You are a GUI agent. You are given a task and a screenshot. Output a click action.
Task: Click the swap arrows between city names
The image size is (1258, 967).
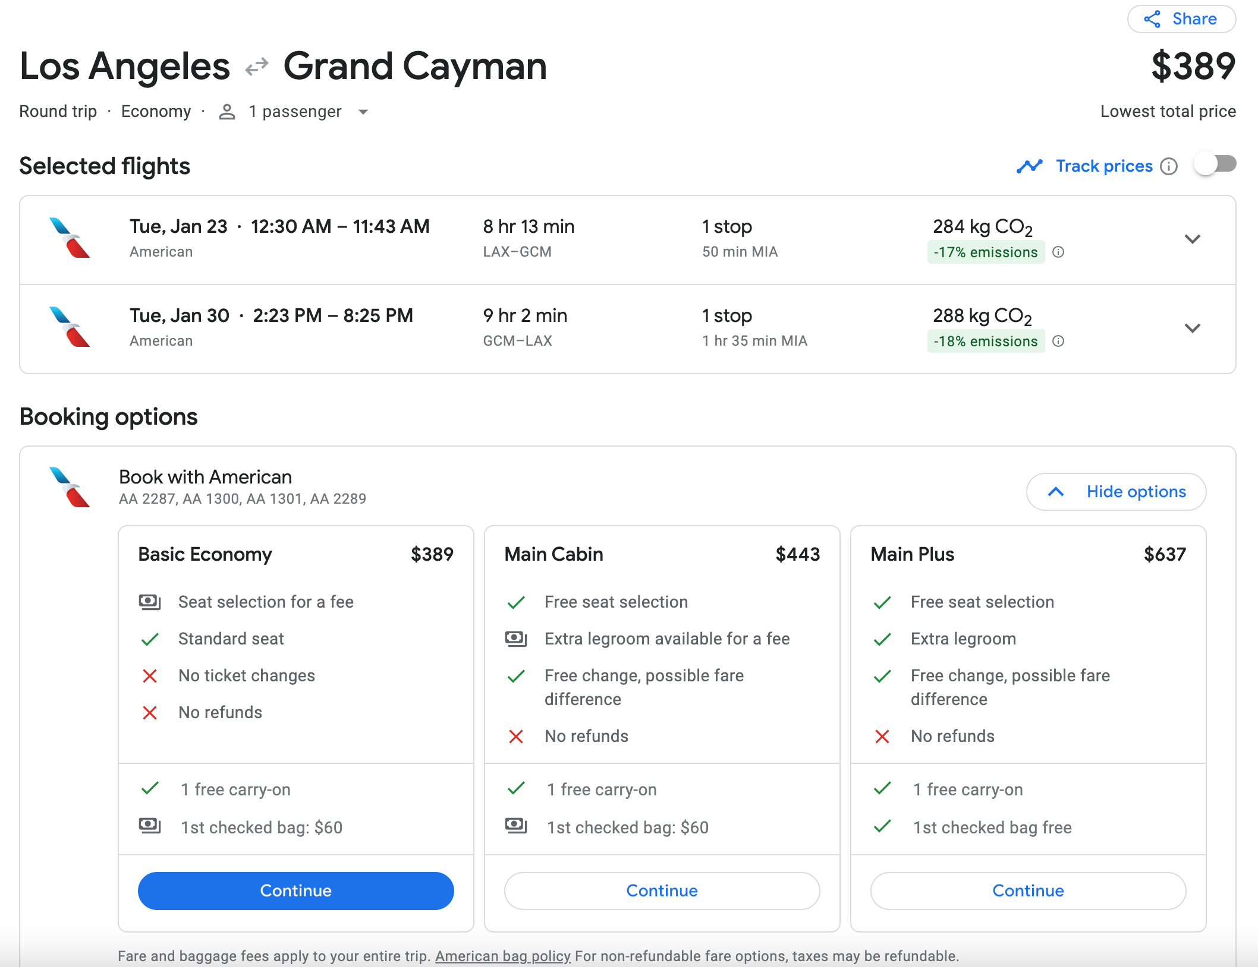coord(257,67)
